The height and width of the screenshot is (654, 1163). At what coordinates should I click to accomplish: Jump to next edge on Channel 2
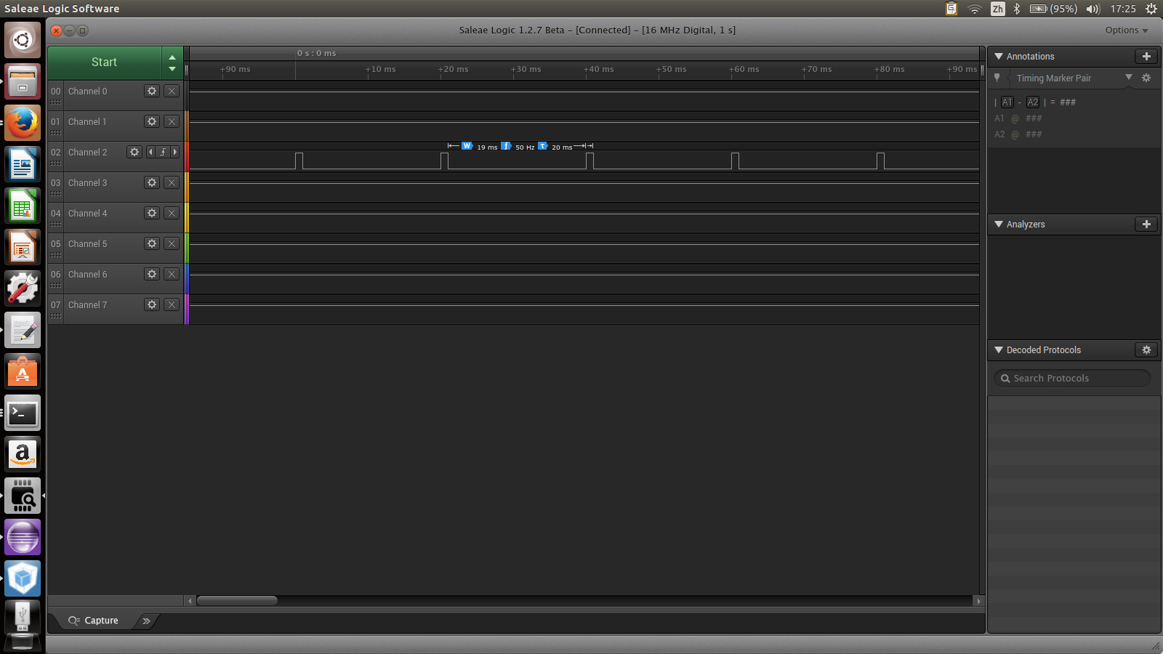[175, 152]
